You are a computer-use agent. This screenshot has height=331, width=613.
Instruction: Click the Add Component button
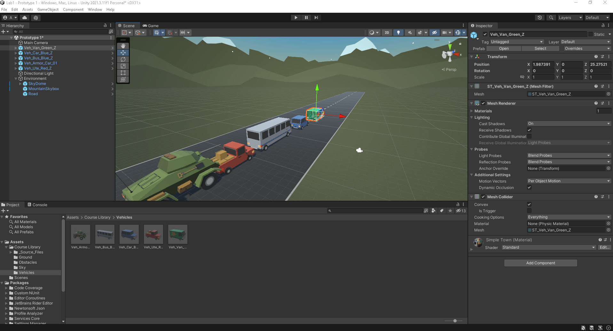(540, 263)
